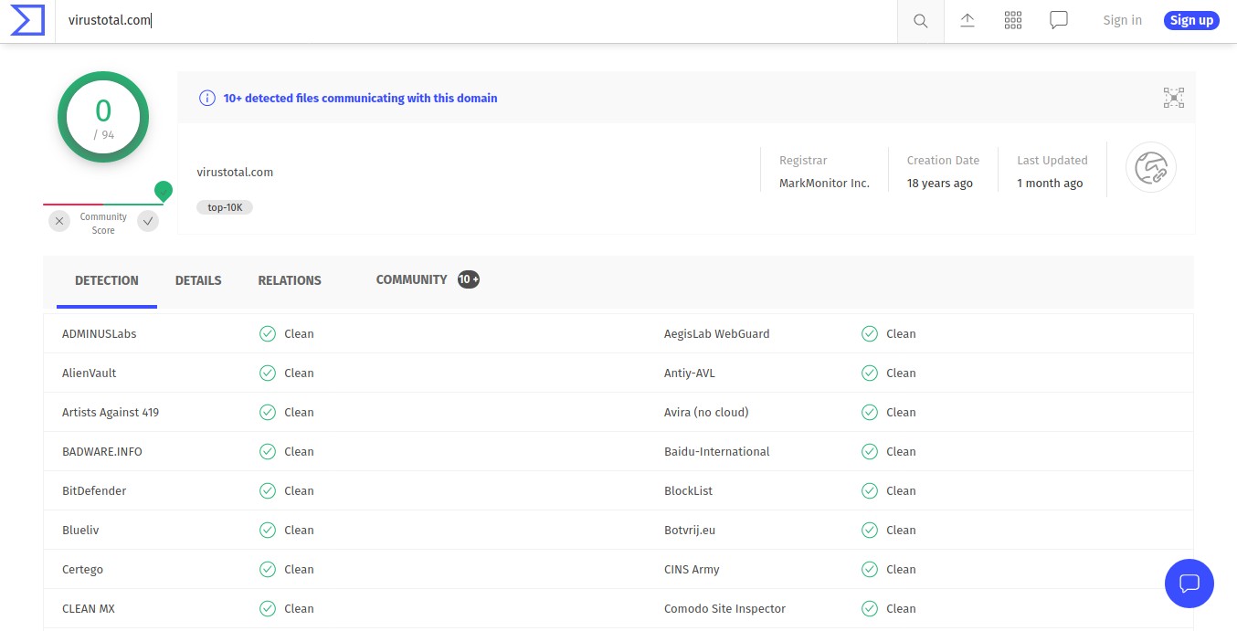Viewport: 1237px width, 631px height.
Task: Click the AlienVault clean check icon
Action: (268, 373)
